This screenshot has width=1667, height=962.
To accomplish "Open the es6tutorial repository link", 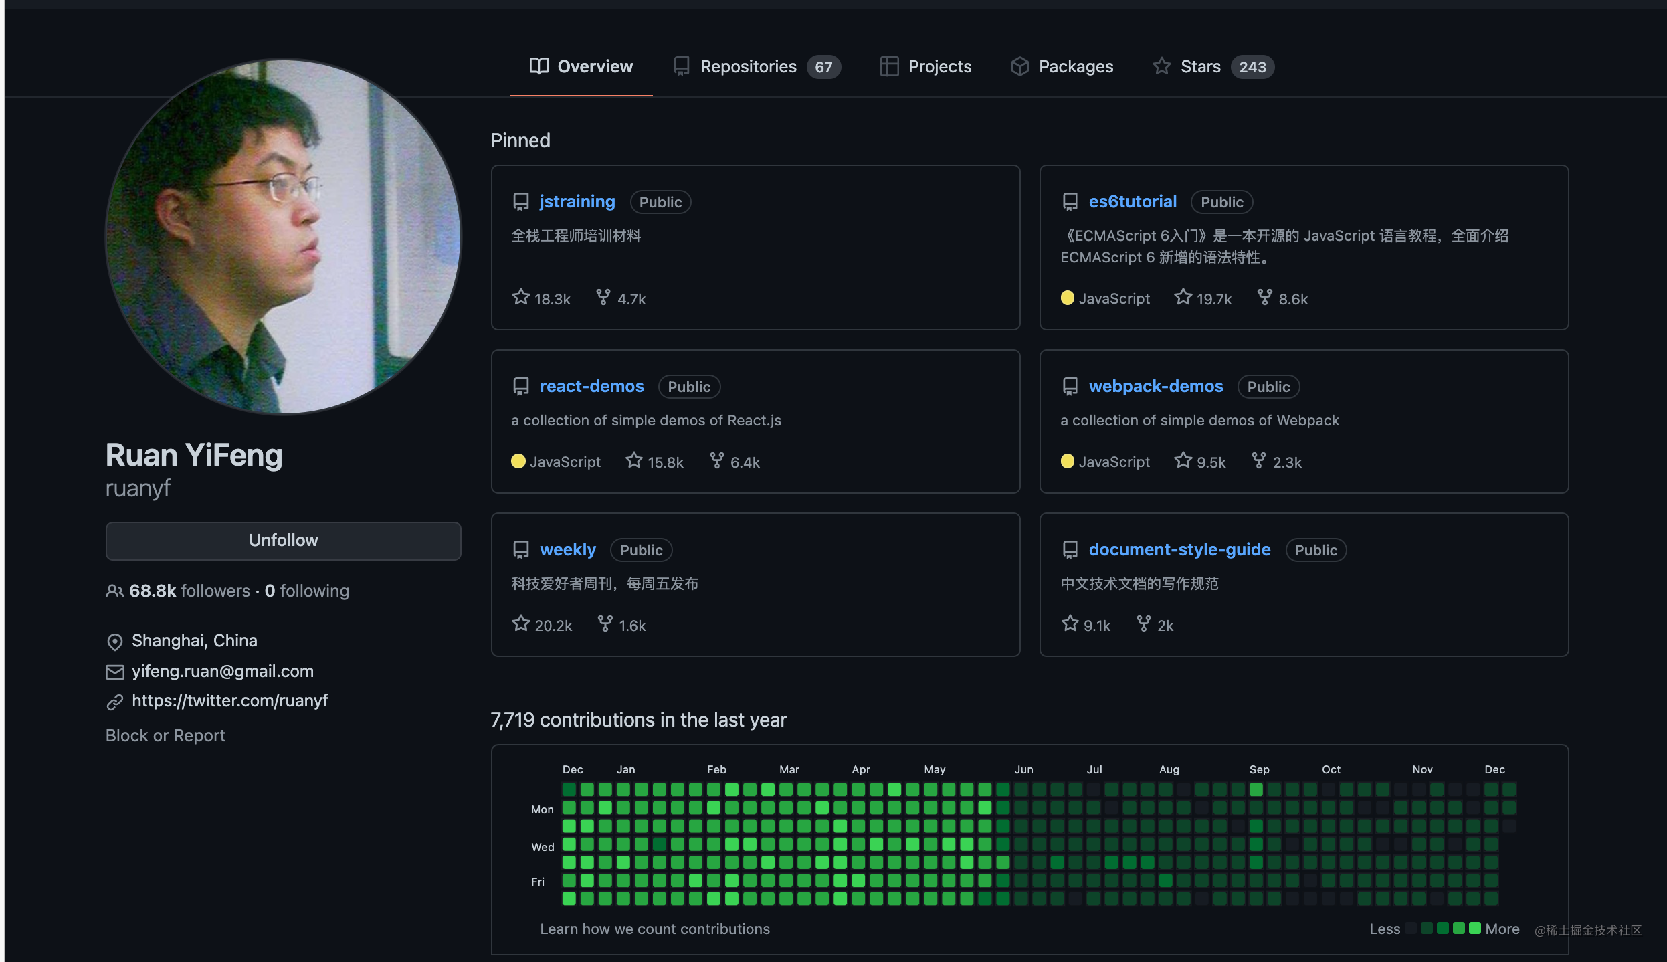I will (1133, 201).
